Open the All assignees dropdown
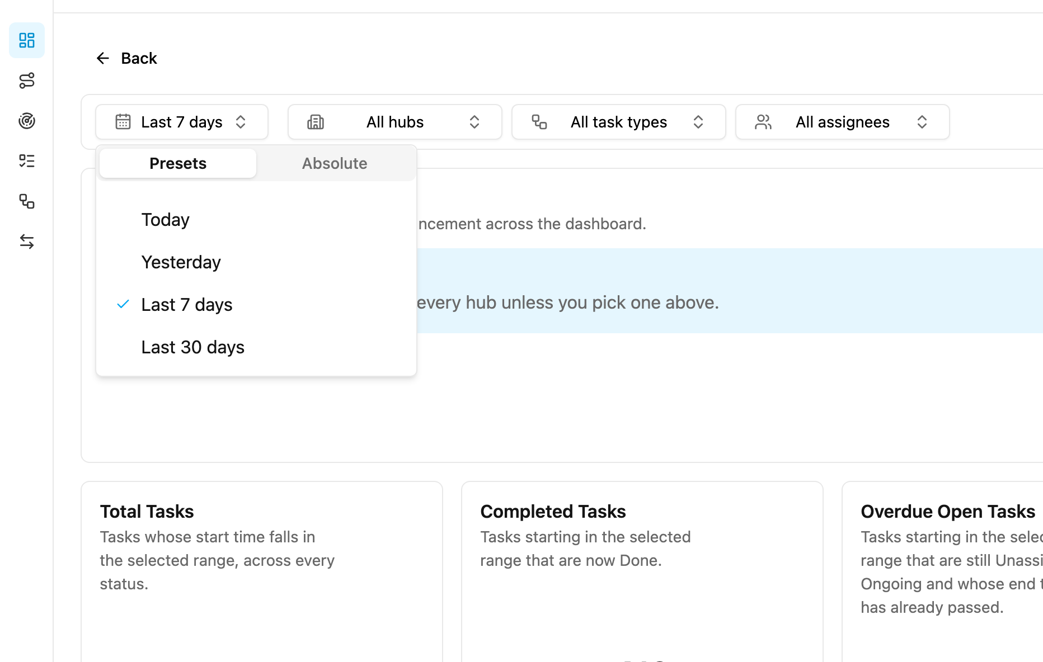Image resolution: width=1043 pixels, height=662 pixels. (x=843, y=122)
